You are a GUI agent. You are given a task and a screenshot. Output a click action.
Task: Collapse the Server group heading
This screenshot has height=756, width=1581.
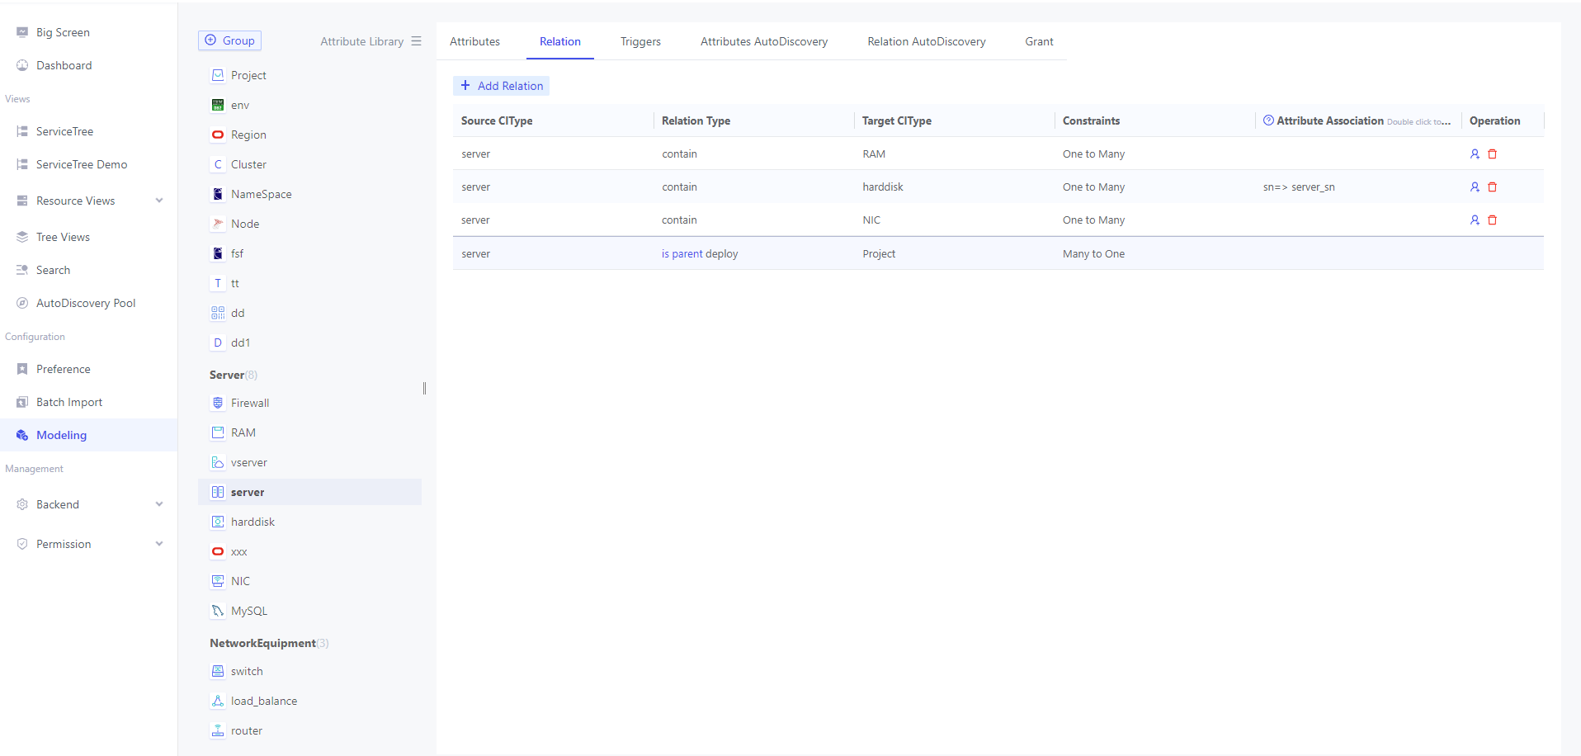pyautogui.click(x=234, y=375)
